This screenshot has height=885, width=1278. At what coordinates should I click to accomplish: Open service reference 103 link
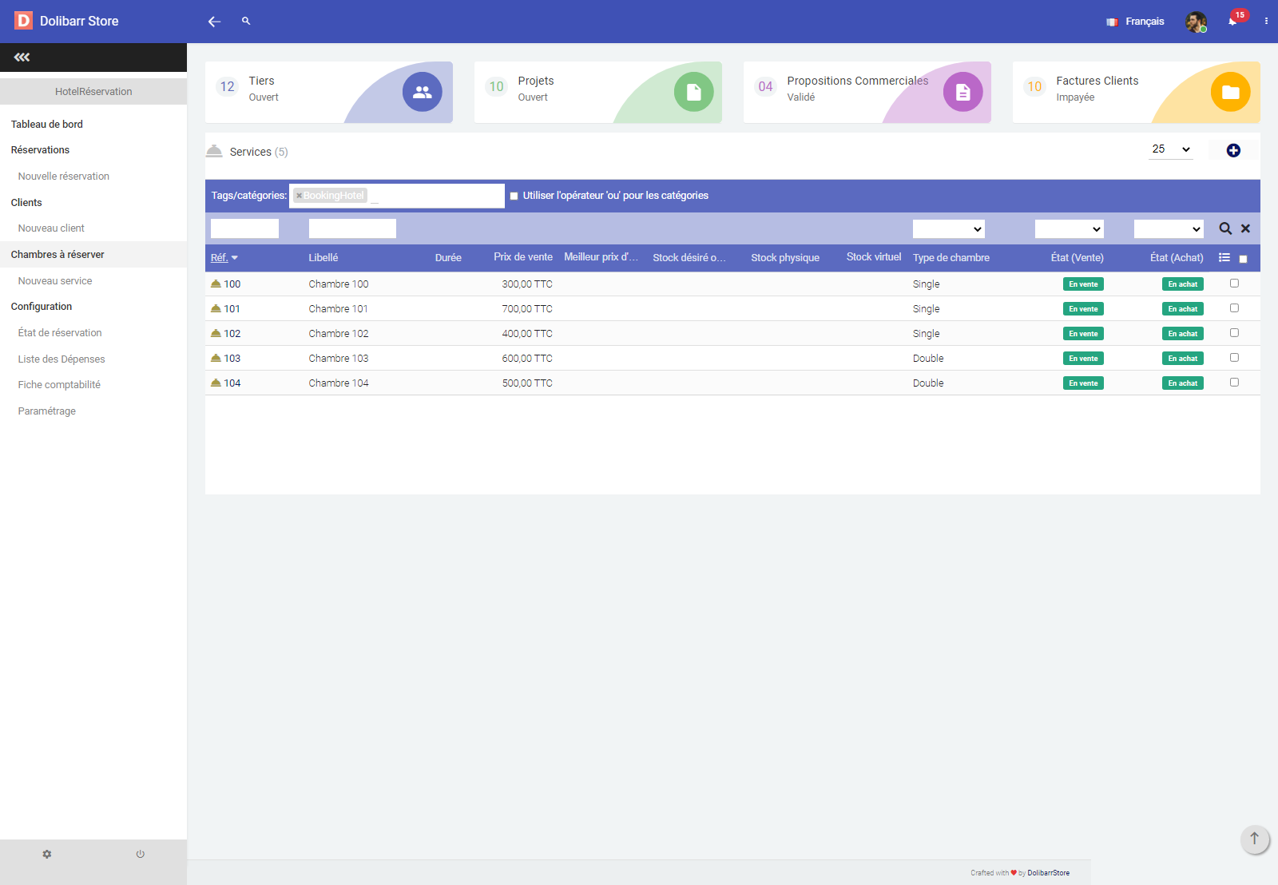coord(232,359)
